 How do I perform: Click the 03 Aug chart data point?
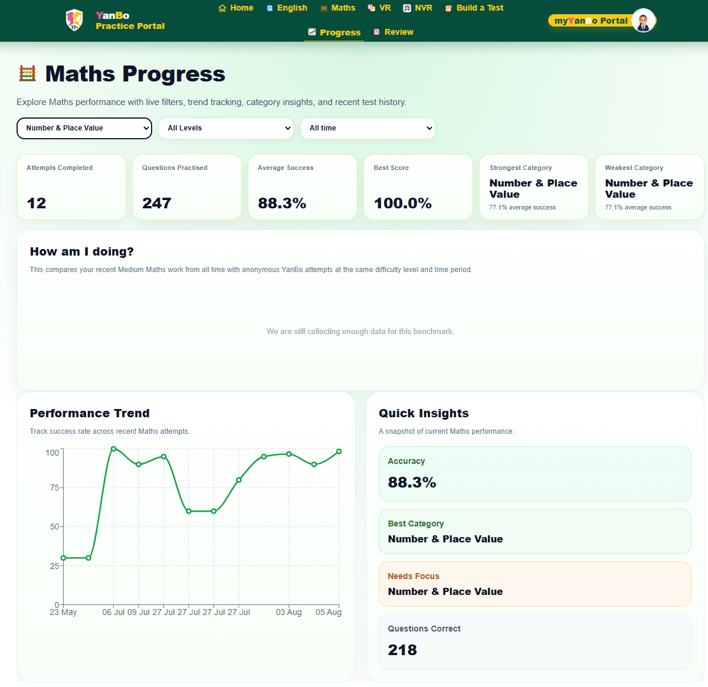[289, 454]
